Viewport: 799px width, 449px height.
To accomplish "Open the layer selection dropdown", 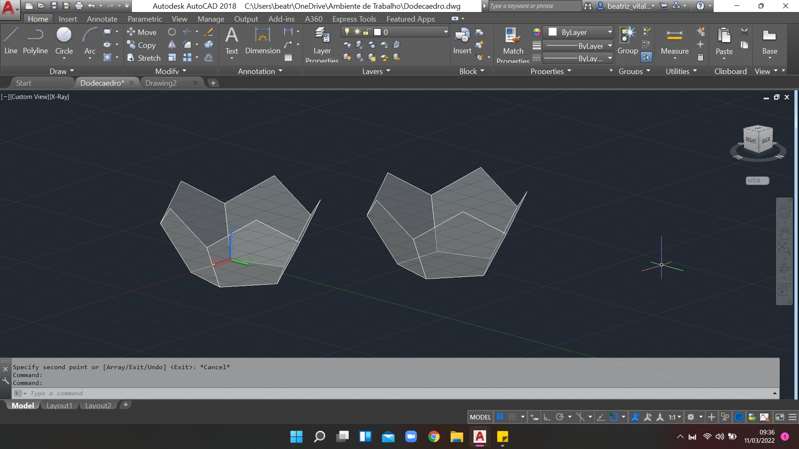I will pos(395,32).
